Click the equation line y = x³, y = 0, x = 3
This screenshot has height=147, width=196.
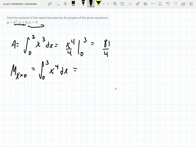tap(22, 22)
